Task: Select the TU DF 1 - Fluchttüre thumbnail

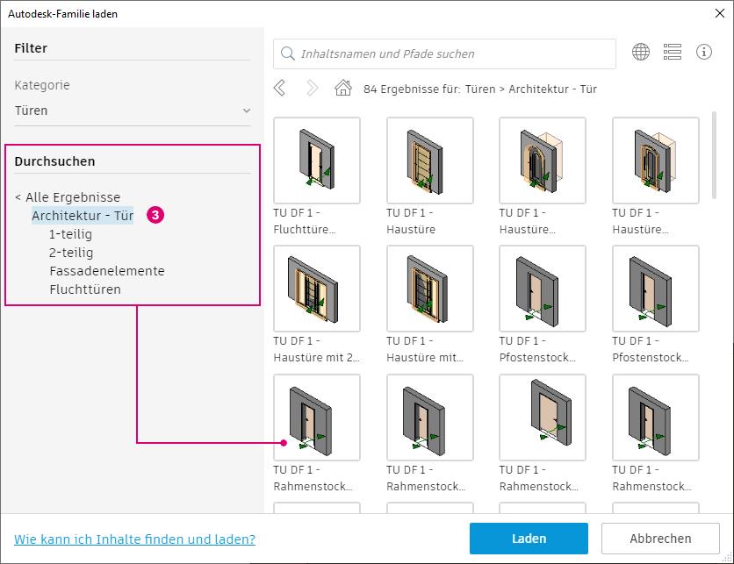Action: click(x=317, y=161)
